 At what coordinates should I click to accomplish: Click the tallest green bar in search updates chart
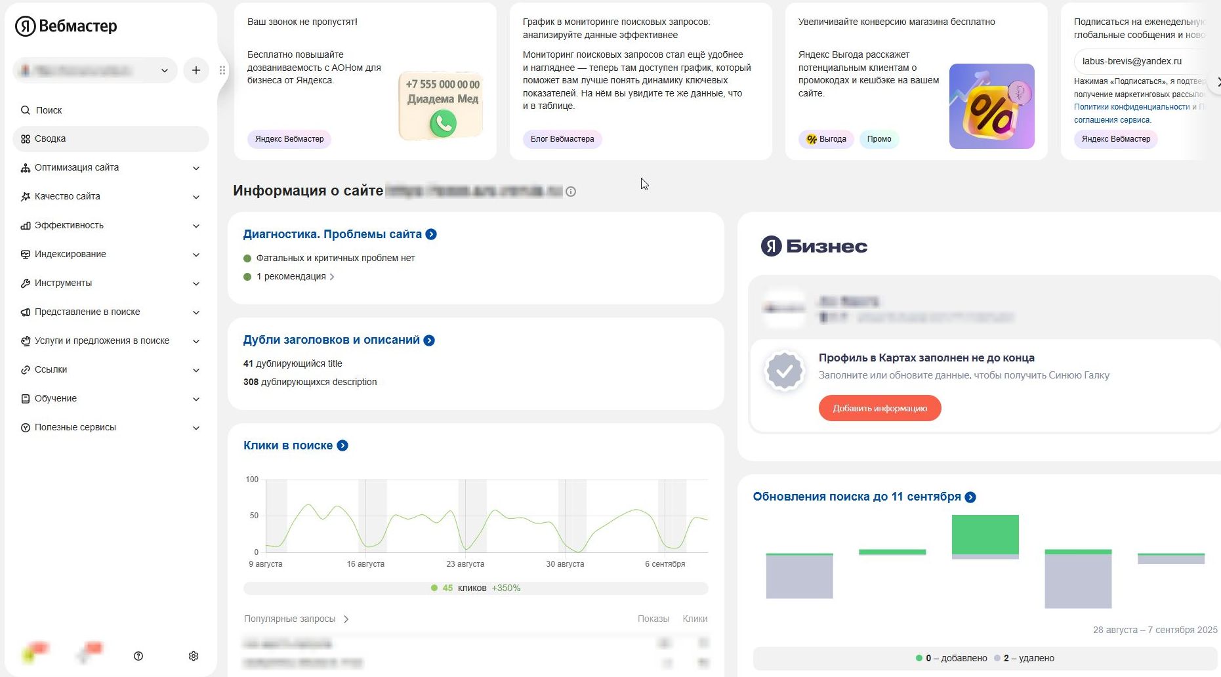click(985, 535)
